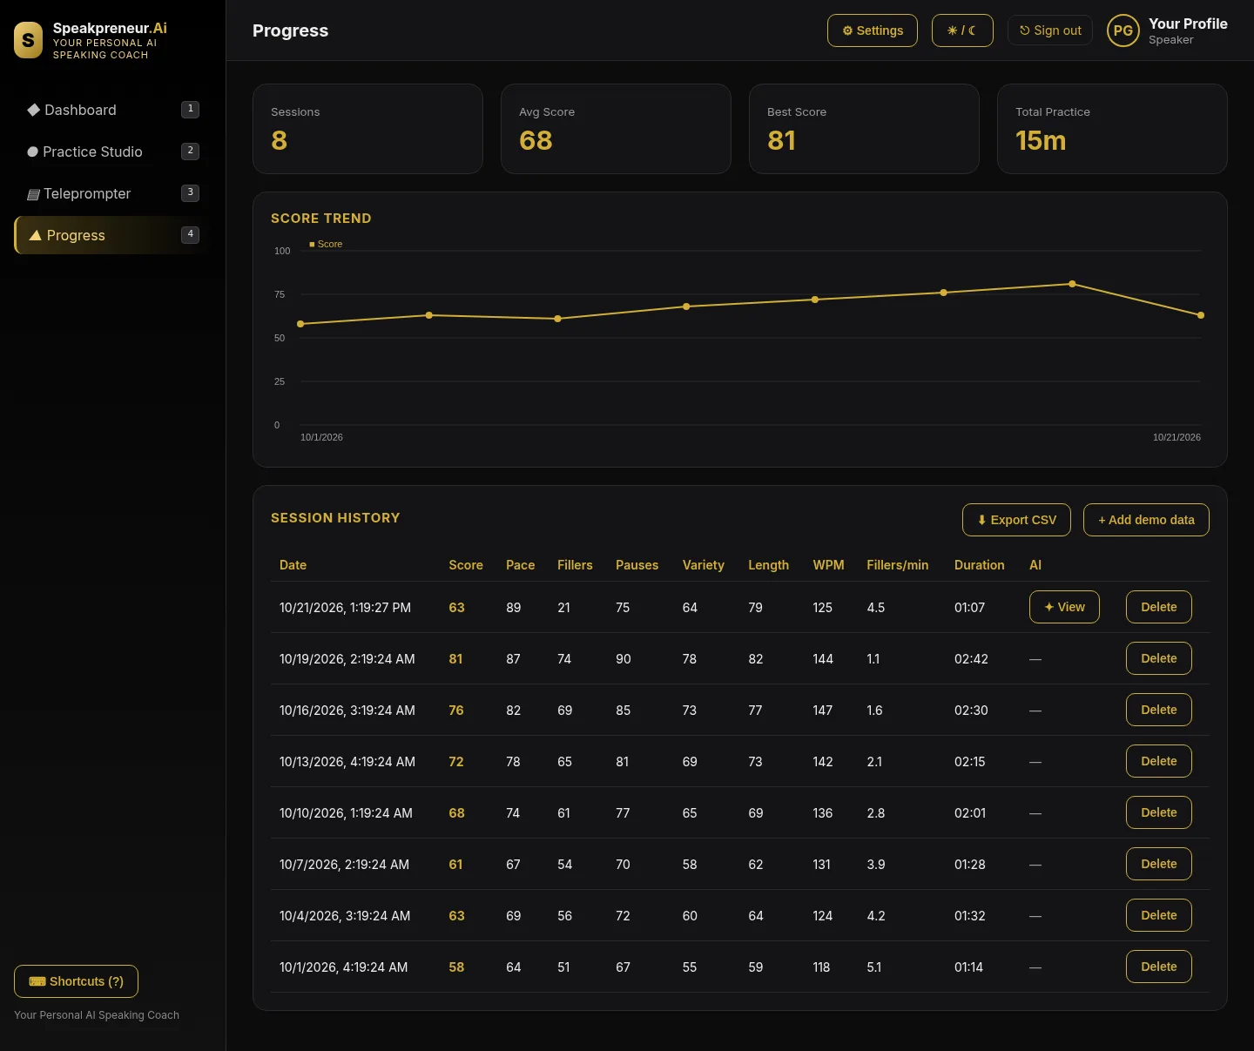
Task: Click score 76 in 10/16/2026 row
Action: 456,711
